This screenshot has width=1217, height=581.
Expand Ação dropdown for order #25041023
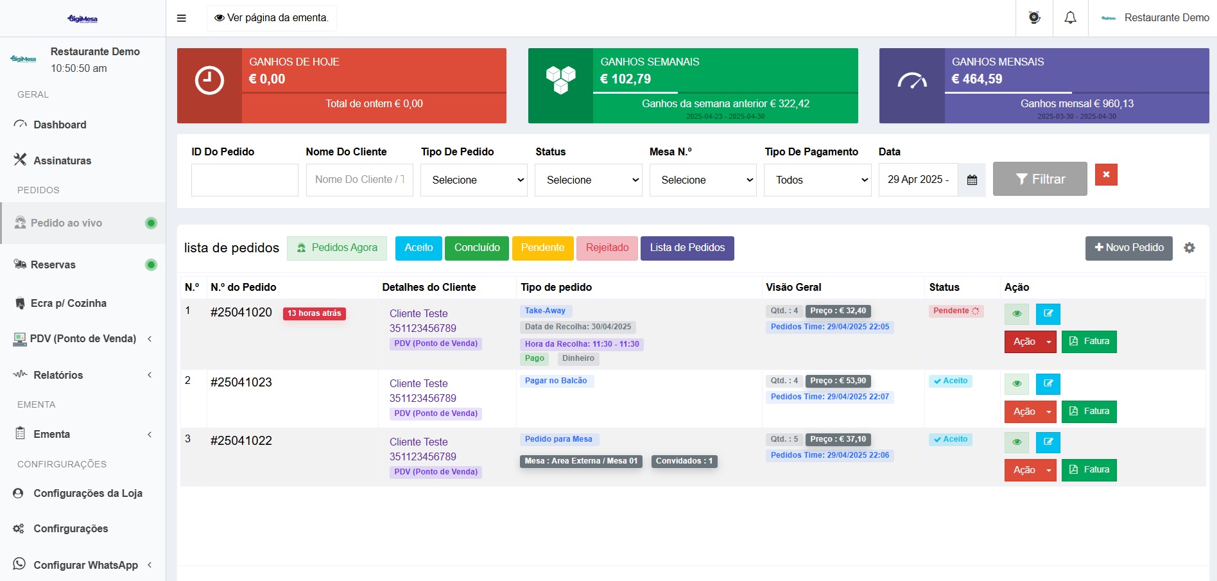tap(1049, 412)
